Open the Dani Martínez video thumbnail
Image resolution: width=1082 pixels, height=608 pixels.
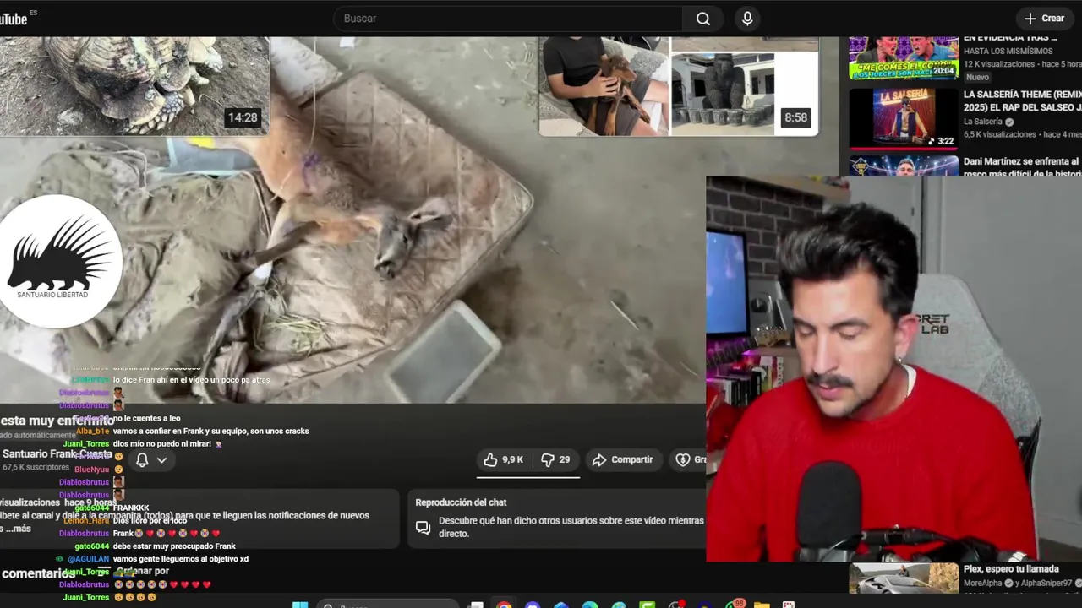904,165
